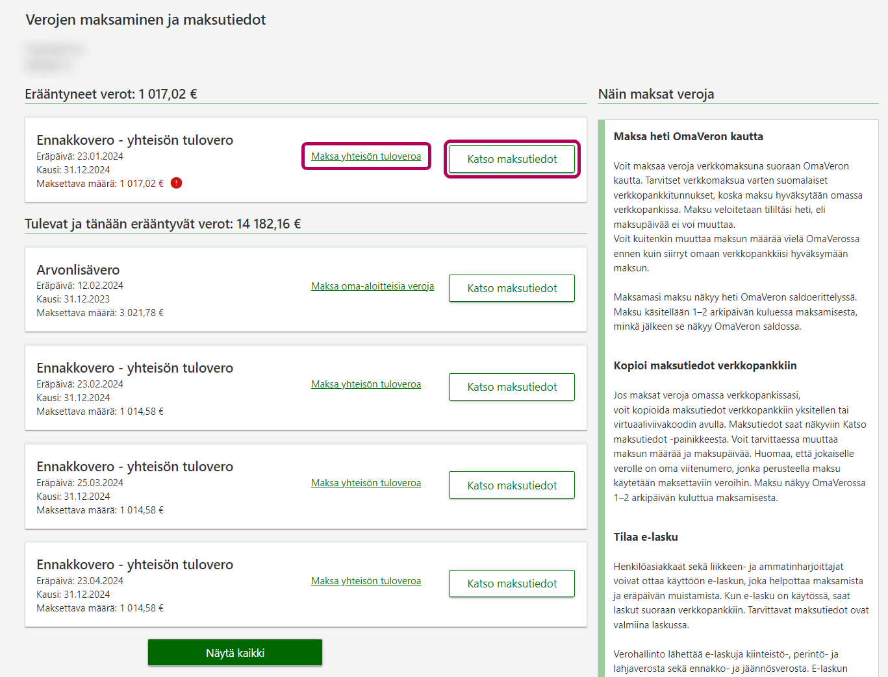The height and width of the screenshot is (677, 888).
Task: Select 'Kausi: 31.12.2023' text
Action: 73,299
